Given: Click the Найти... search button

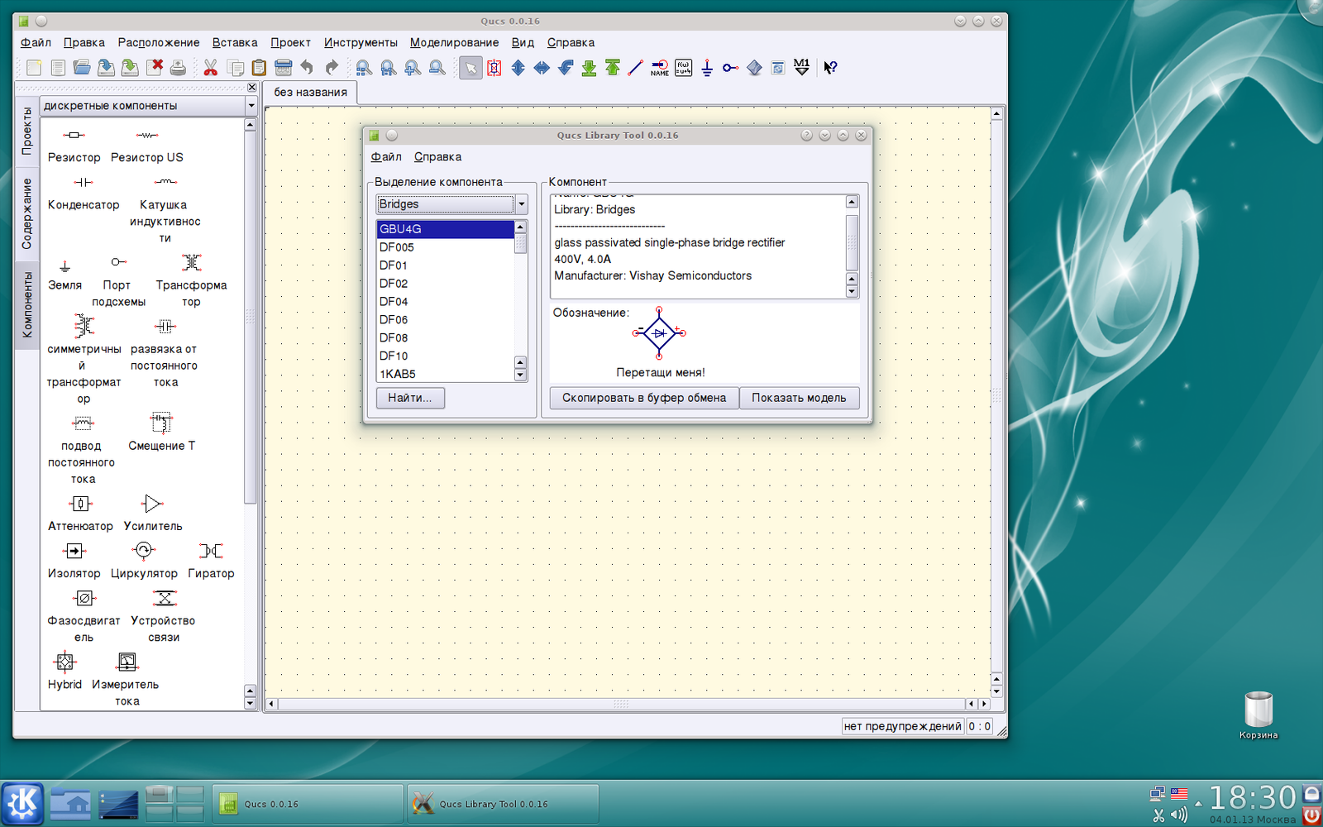Looking at the screenshot, I should pos(410,398).
